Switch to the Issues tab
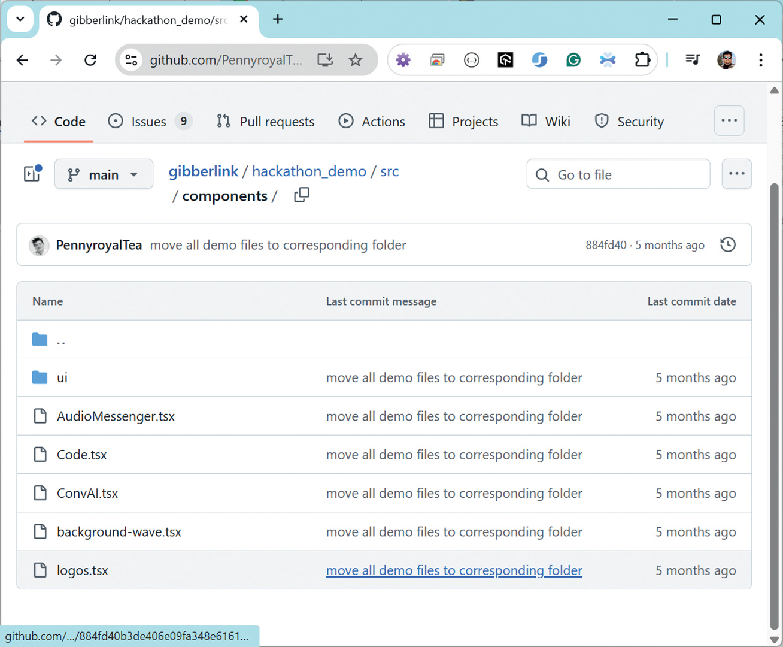The image size is (783, 647). coord(148,122)
